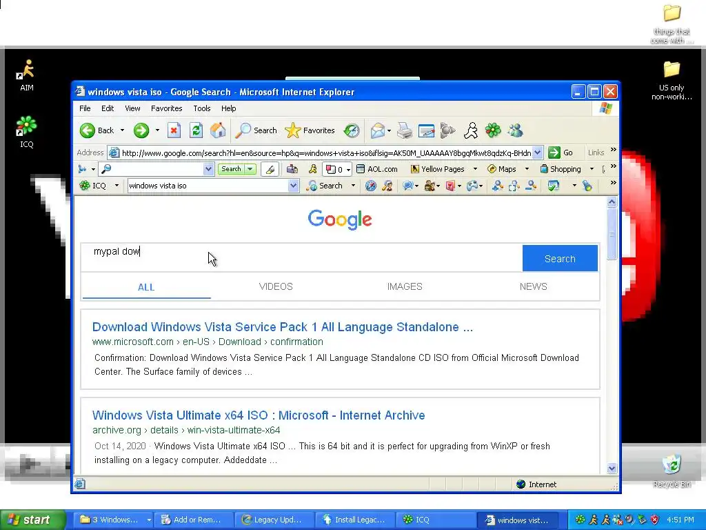Open the Windows Start menu
Image resolution: width=706 pixels, height=530 pixels.
32,520
